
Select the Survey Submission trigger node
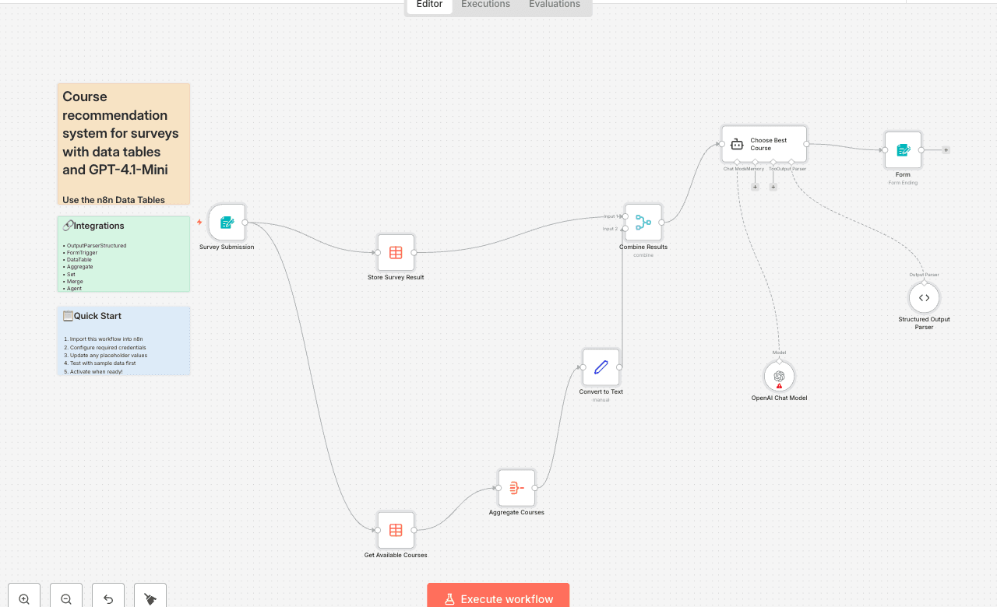tap(227, 223)
